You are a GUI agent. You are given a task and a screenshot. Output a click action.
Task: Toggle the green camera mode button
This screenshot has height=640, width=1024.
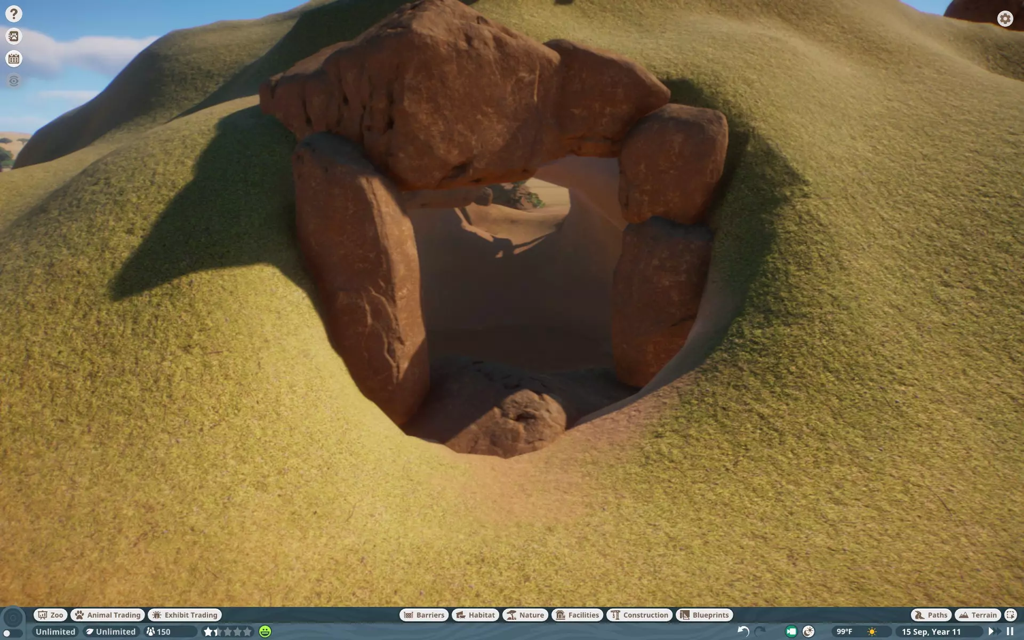tap(791, 631)
